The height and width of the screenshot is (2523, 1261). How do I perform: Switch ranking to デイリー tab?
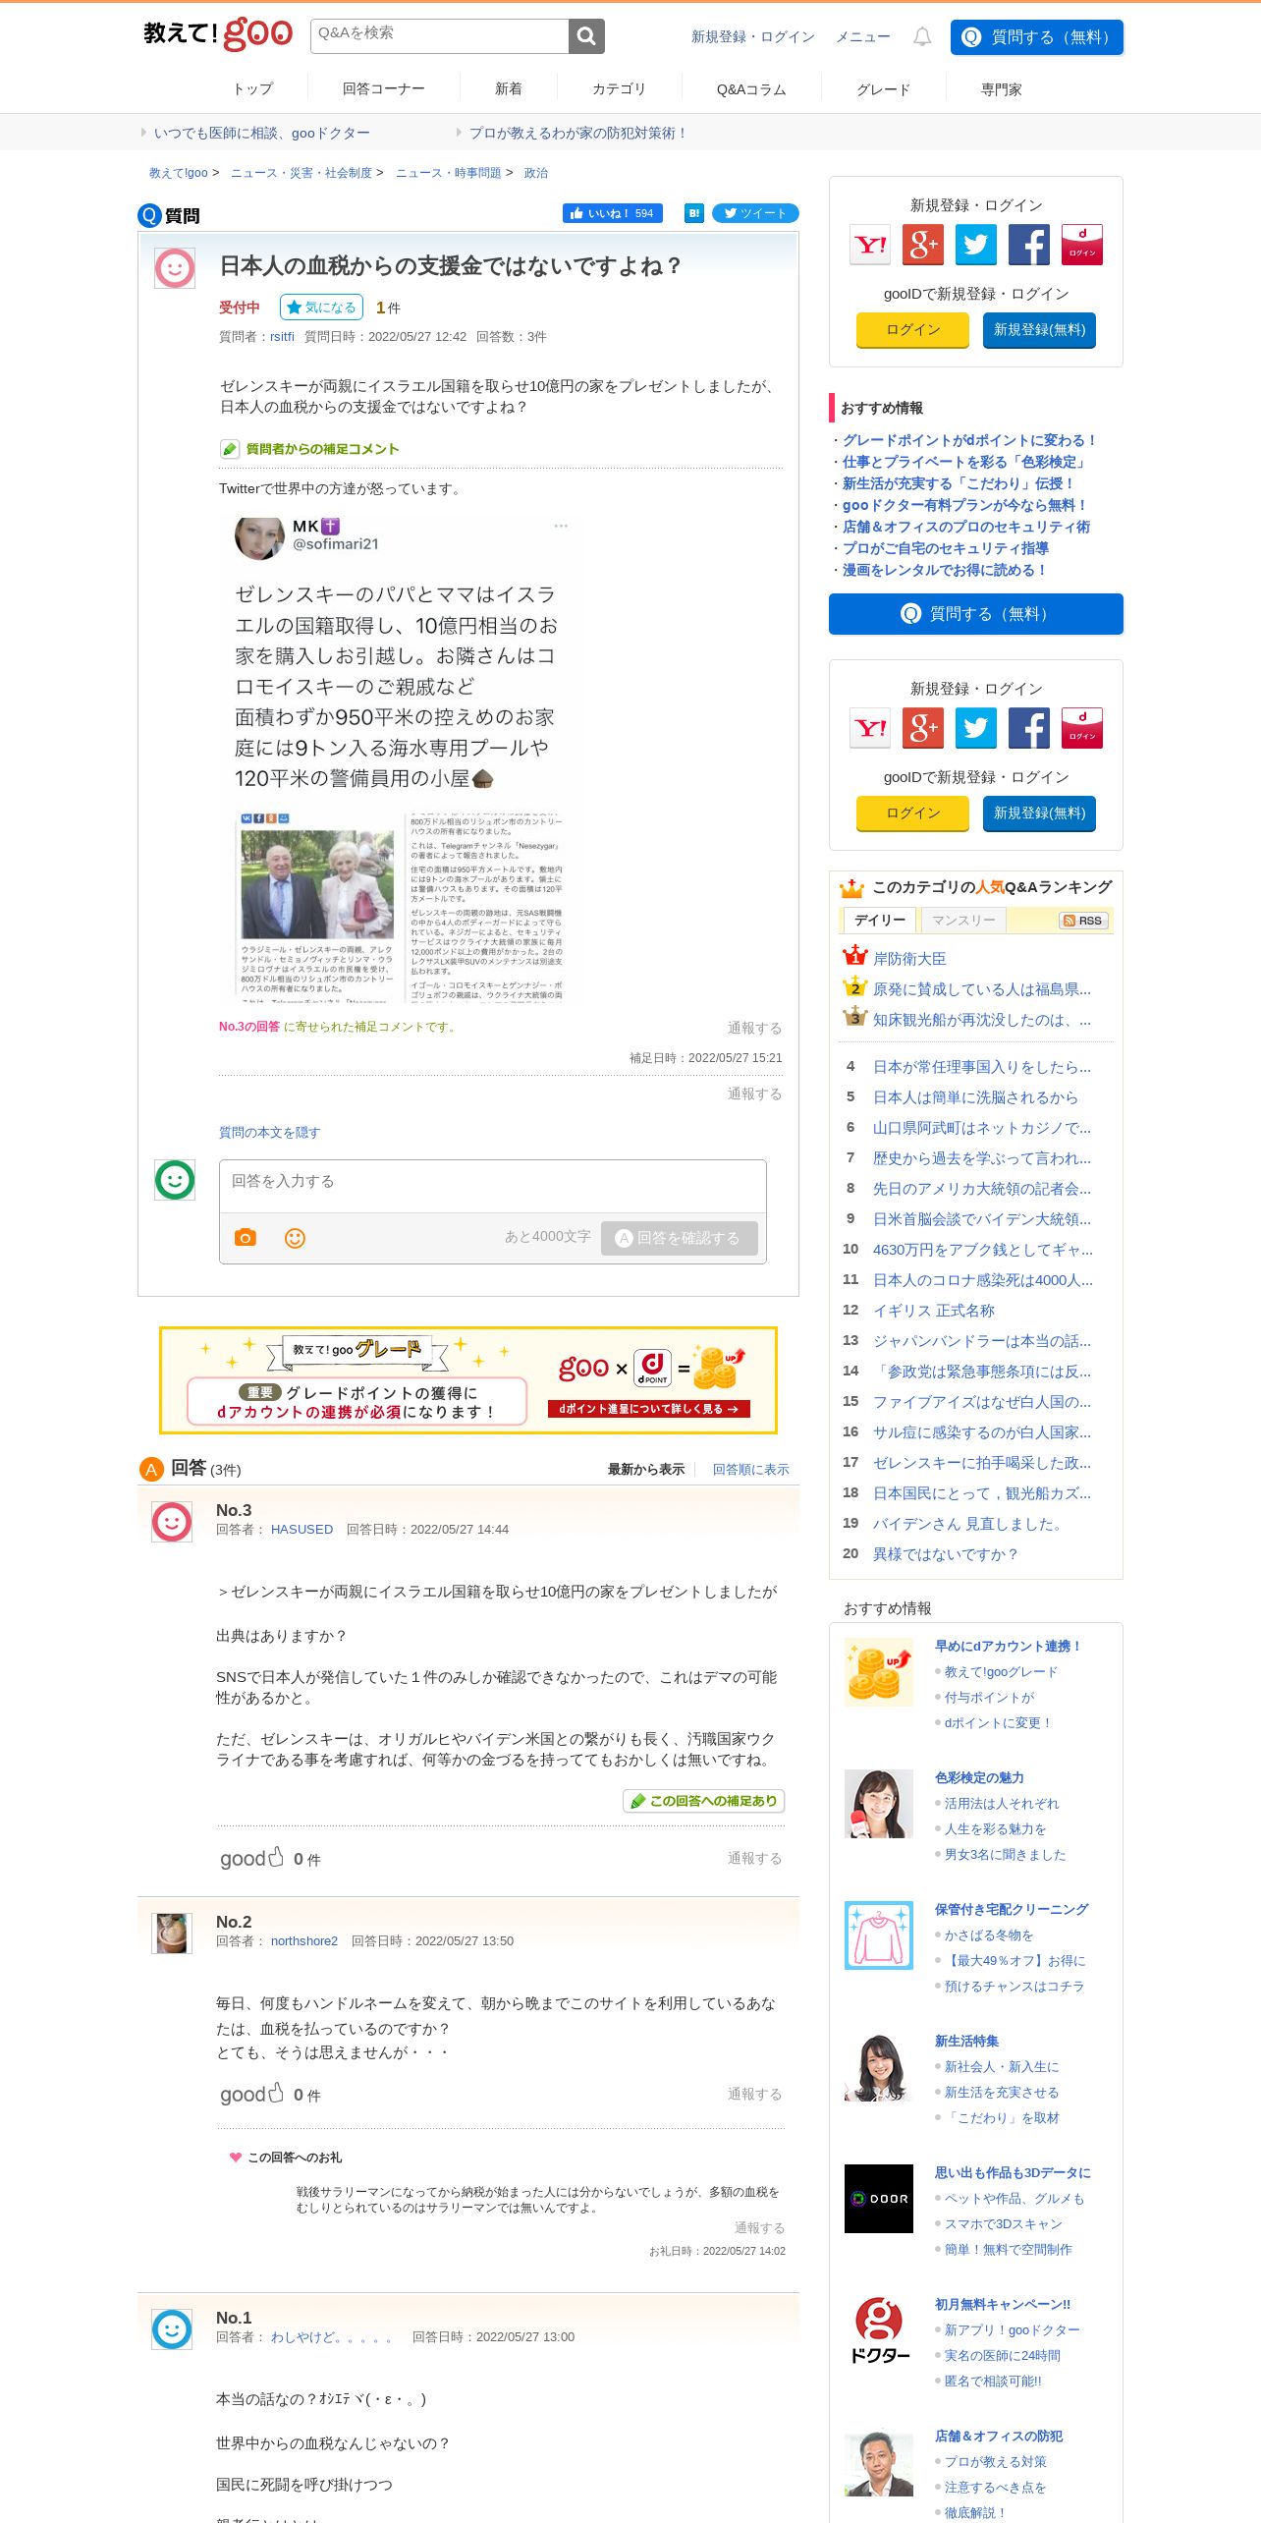(879, 921)
